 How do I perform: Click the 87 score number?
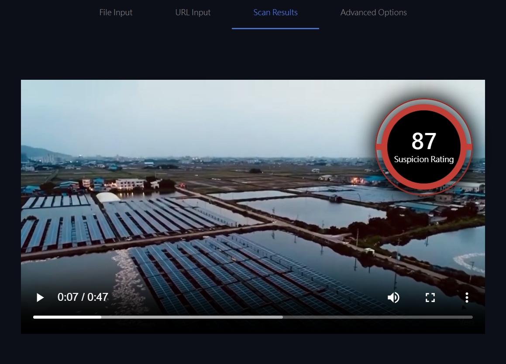(x=423, y=141)
